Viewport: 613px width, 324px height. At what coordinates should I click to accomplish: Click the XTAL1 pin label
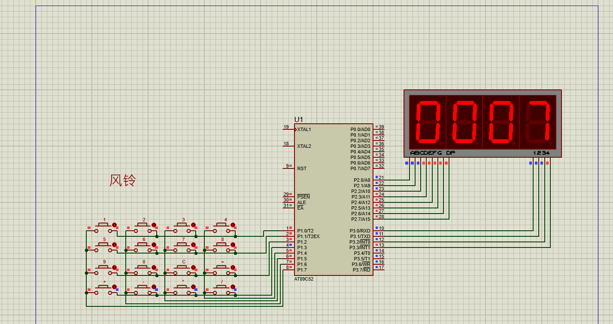304,129
